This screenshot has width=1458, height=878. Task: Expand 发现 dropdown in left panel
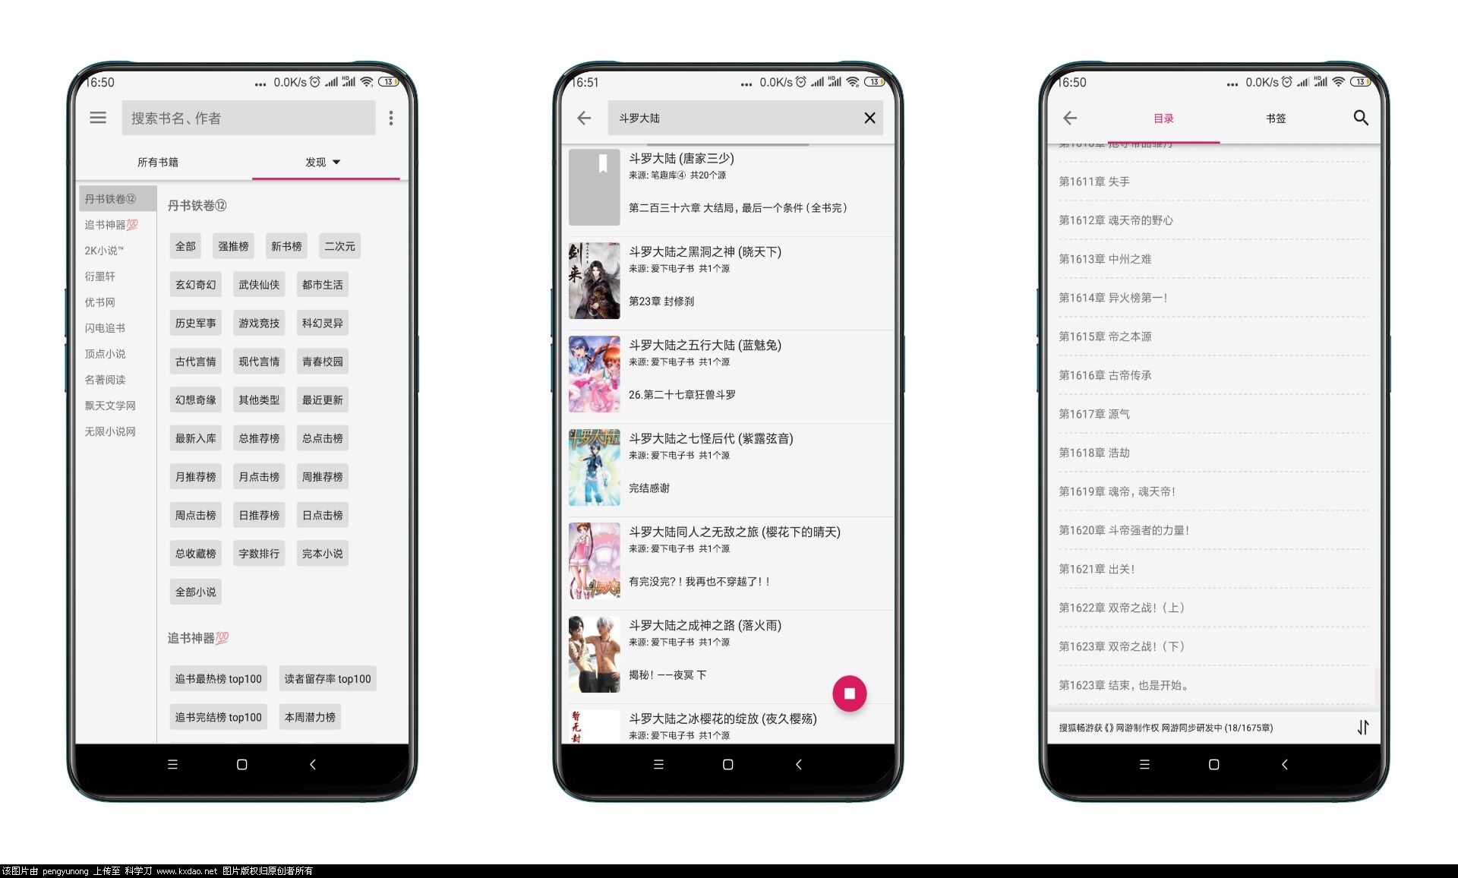coord(317,163)
